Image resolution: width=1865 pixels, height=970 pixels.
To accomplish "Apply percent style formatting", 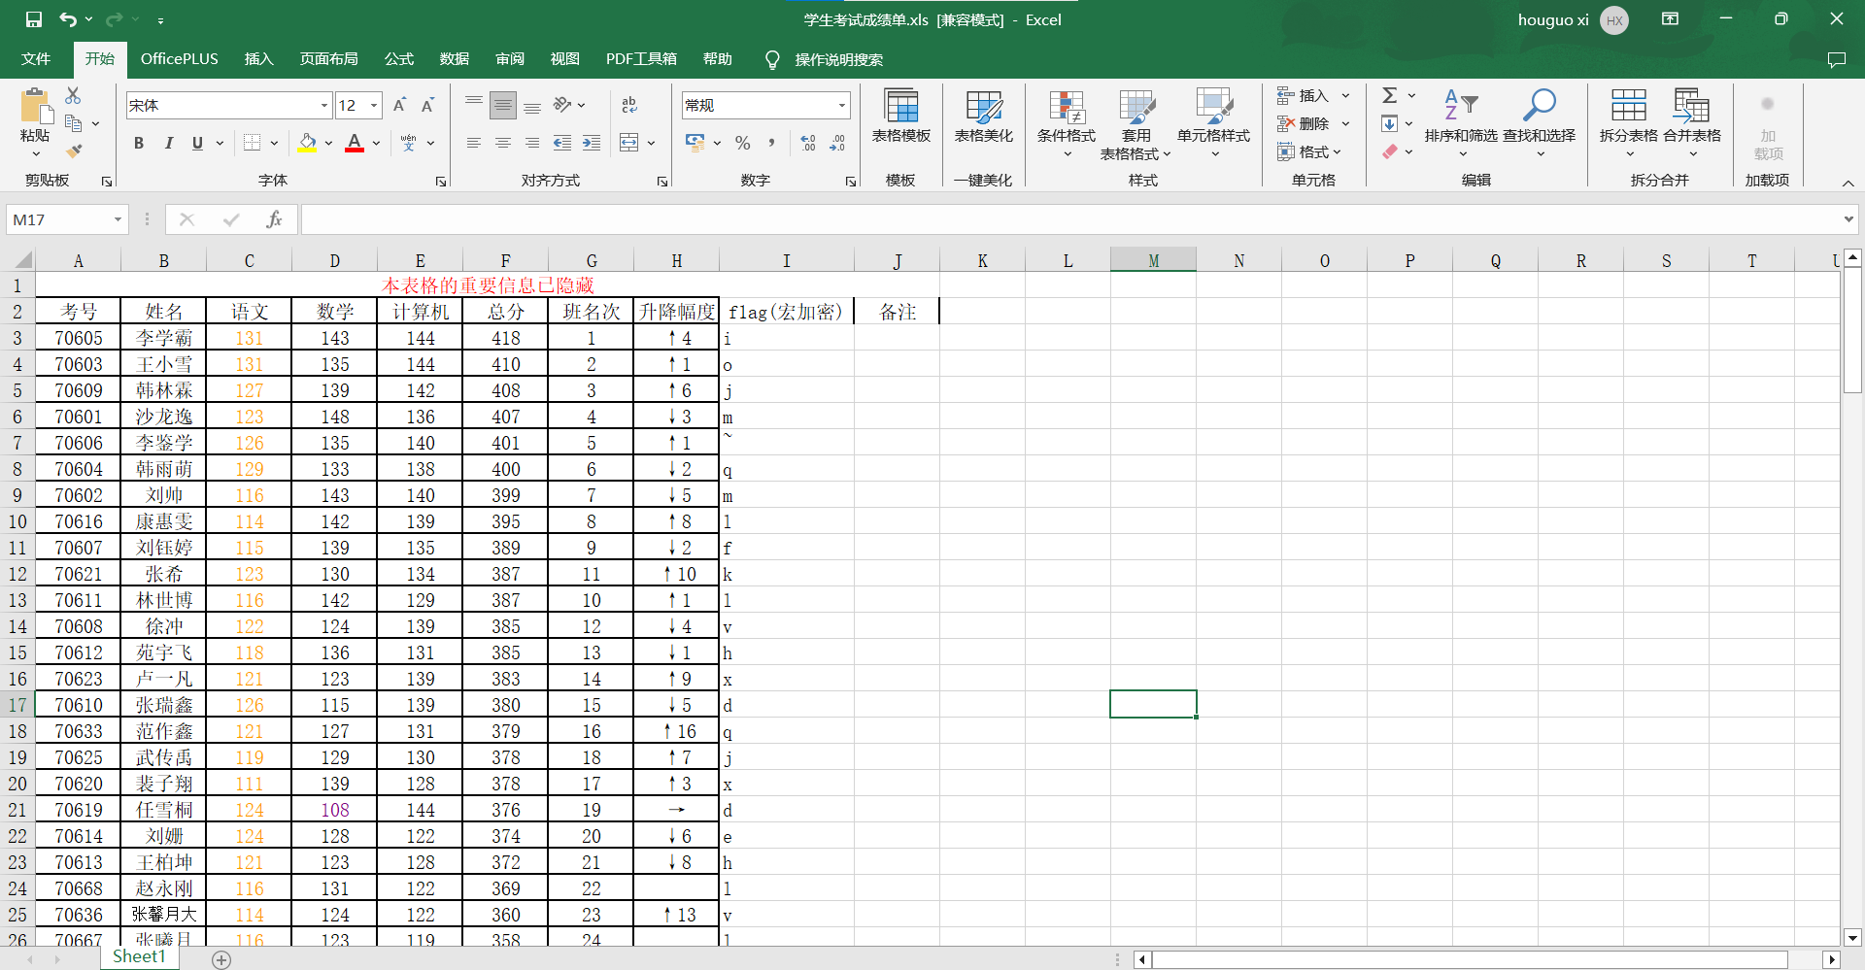I will coord(743,143).
